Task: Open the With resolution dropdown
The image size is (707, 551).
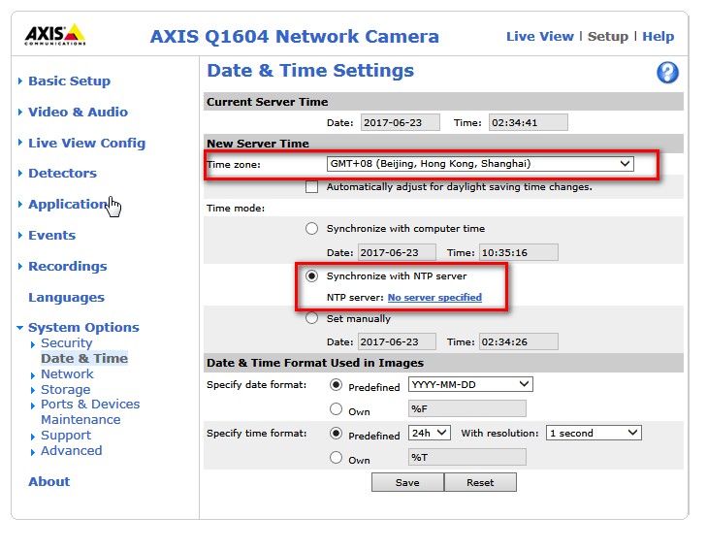Action: pyautogui.click(x=594, y=434)
